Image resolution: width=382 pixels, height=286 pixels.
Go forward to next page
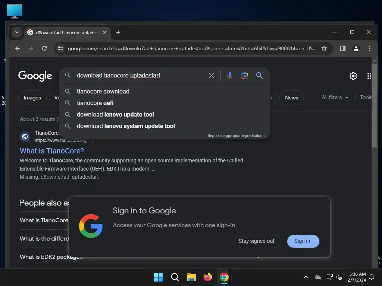click(31, 48)
